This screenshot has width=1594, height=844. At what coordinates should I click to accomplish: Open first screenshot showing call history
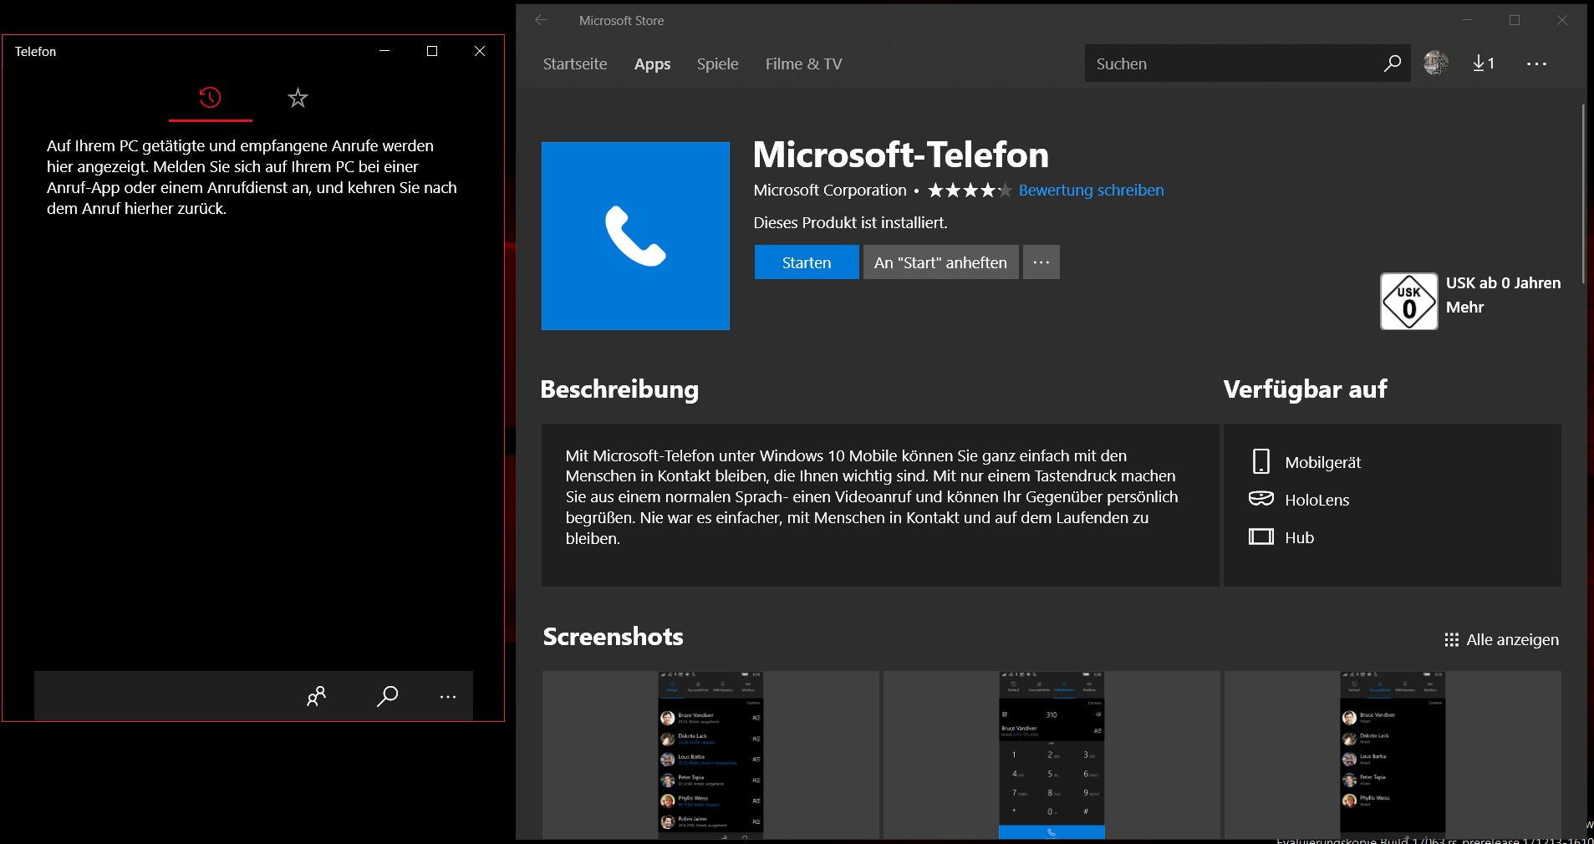[x=710, y=755]
